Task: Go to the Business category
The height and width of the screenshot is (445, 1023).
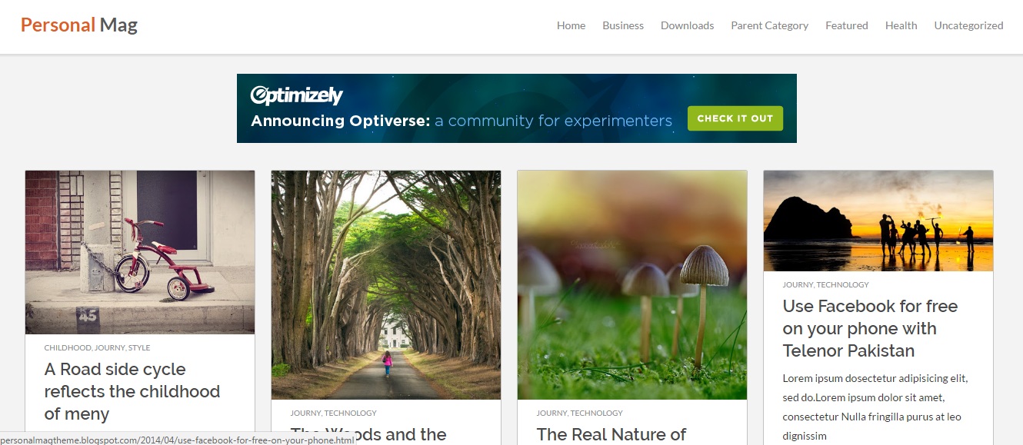Action: pyautogui.click(x=623, y=25)
